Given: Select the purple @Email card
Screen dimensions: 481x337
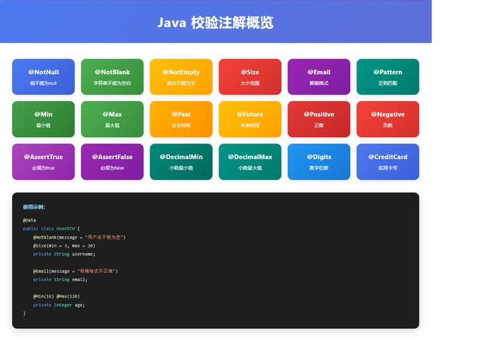Looking at the screenshot, I should pyautogui.click(x=319, y=77).
